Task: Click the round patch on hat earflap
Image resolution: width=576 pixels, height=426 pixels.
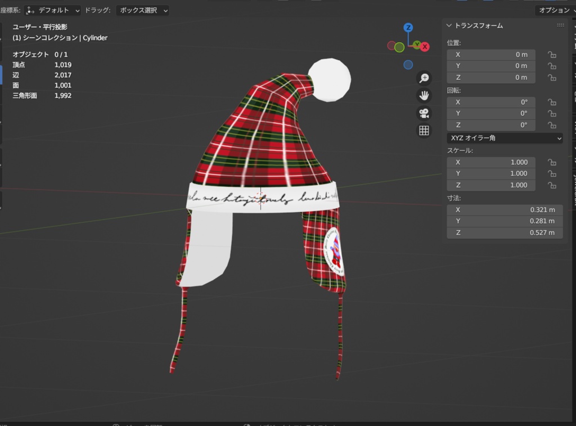Action: 333,252
